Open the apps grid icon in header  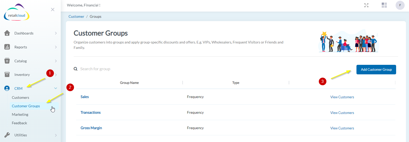384,5
